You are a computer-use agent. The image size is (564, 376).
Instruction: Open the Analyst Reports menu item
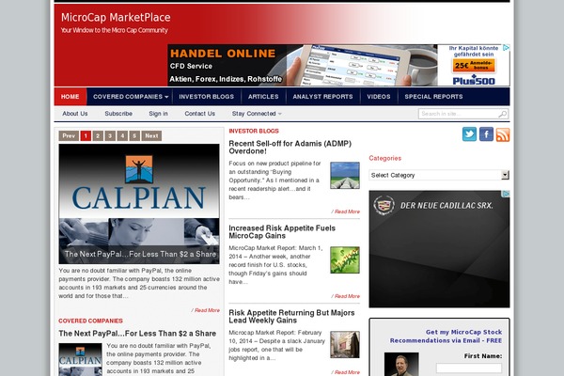point(322,97)
